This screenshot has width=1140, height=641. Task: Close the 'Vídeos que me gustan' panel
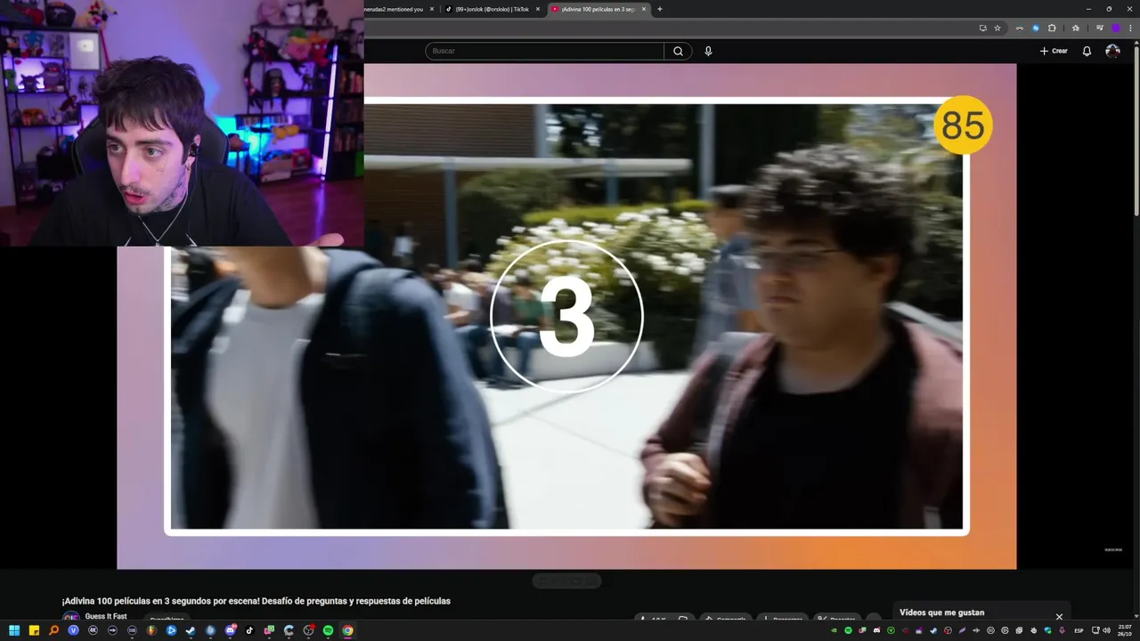coord(1059,616)
